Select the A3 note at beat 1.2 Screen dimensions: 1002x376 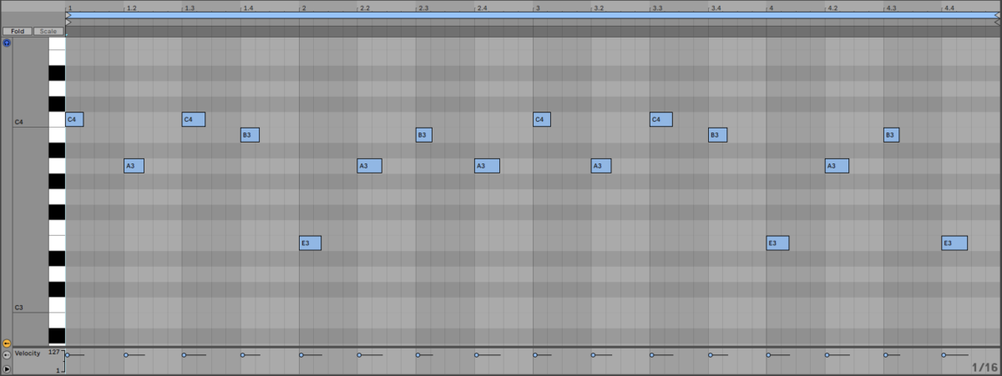coord(134,166)
